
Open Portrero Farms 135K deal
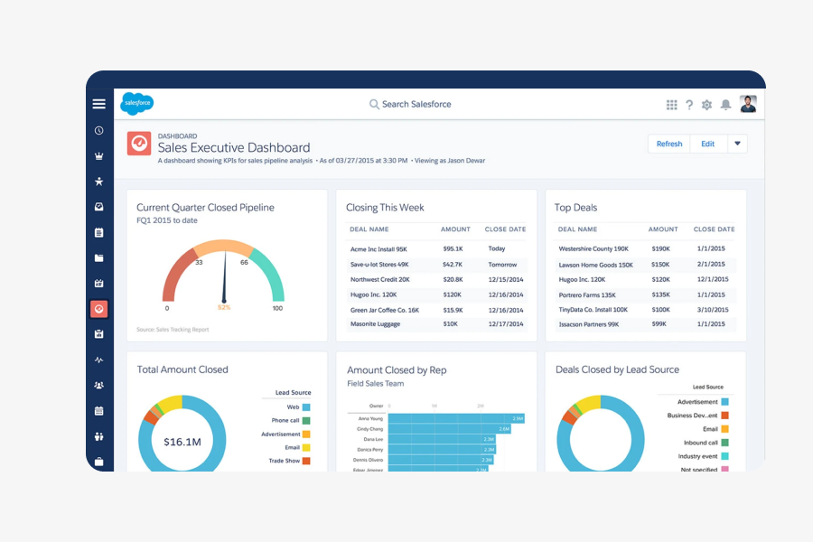[587, 295]
